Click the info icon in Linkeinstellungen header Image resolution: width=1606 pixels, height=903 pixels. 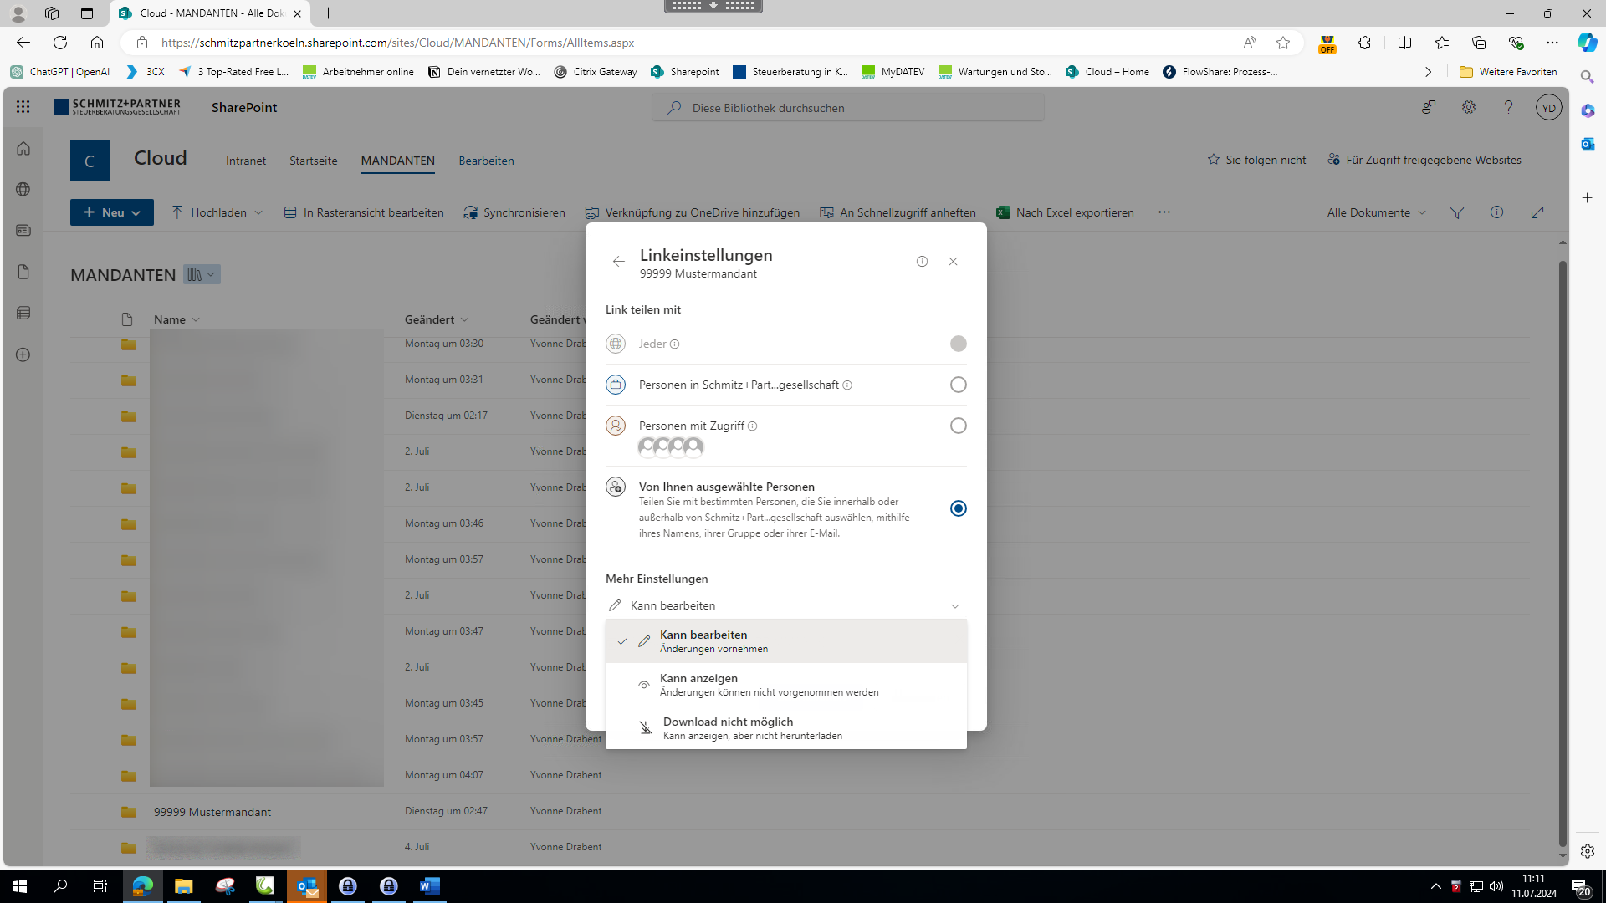[x=922, y=262]
